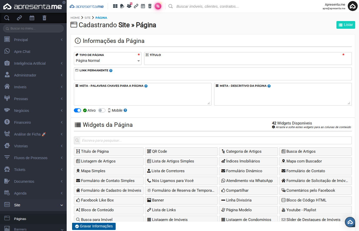Toggle the Ativo switch

click(77, 110)
